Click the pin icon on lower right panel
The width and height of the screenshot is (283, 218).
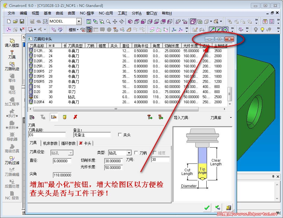[x=273, y=176]
